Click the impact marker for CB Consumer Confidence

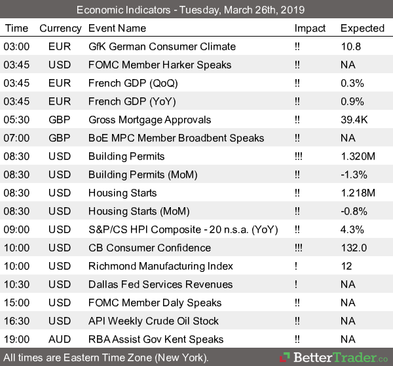pos(300,248)
